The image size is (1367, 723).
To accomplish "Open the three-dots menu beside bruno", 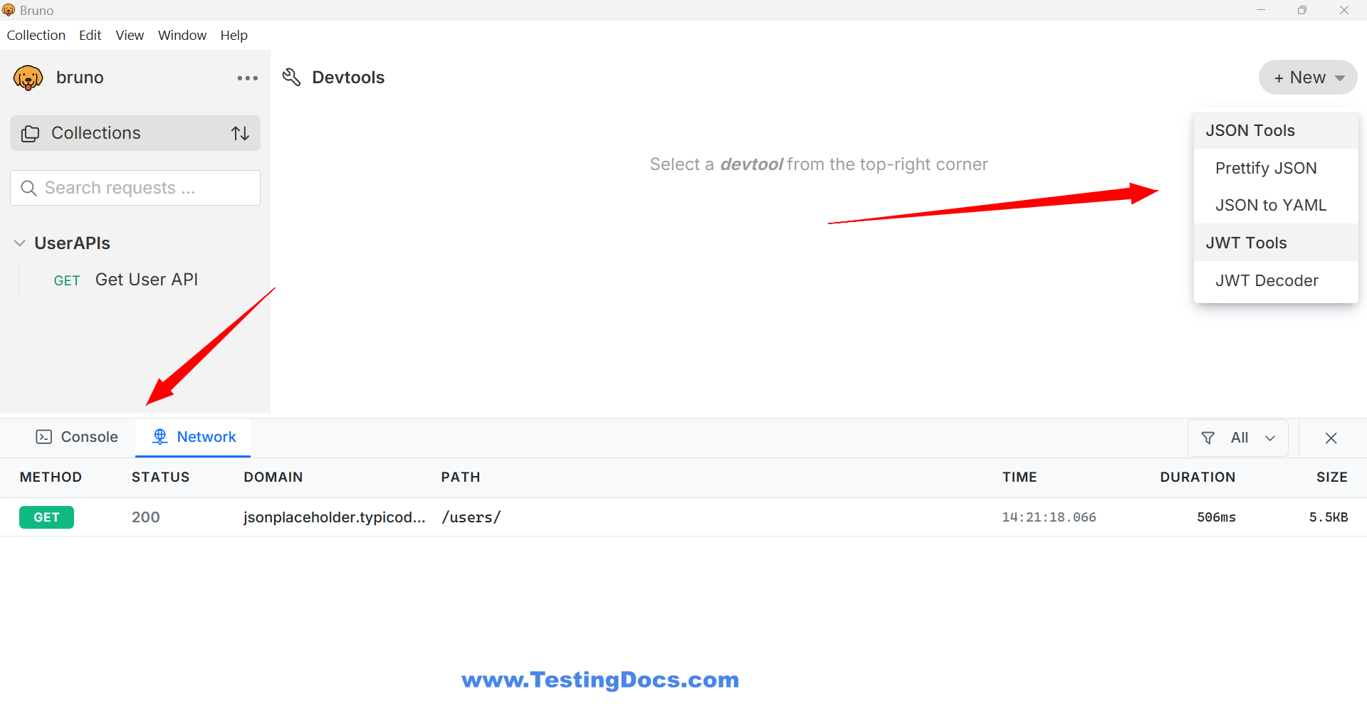I will tap(248, 78).
